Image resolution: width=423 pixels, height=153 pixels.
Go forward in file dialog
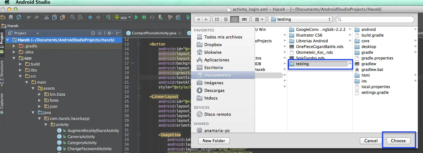point(206,19)
